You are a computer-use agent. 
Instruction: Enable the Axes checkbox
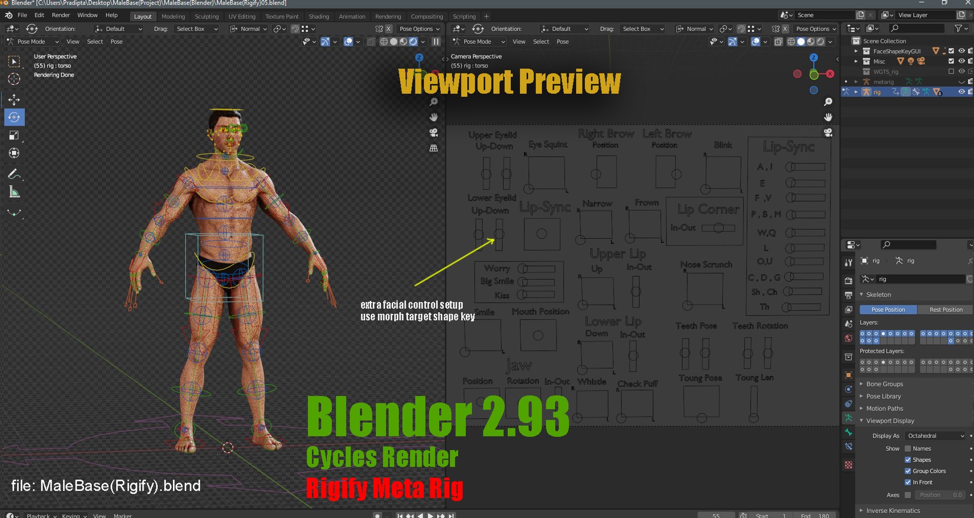pos(908,495)
